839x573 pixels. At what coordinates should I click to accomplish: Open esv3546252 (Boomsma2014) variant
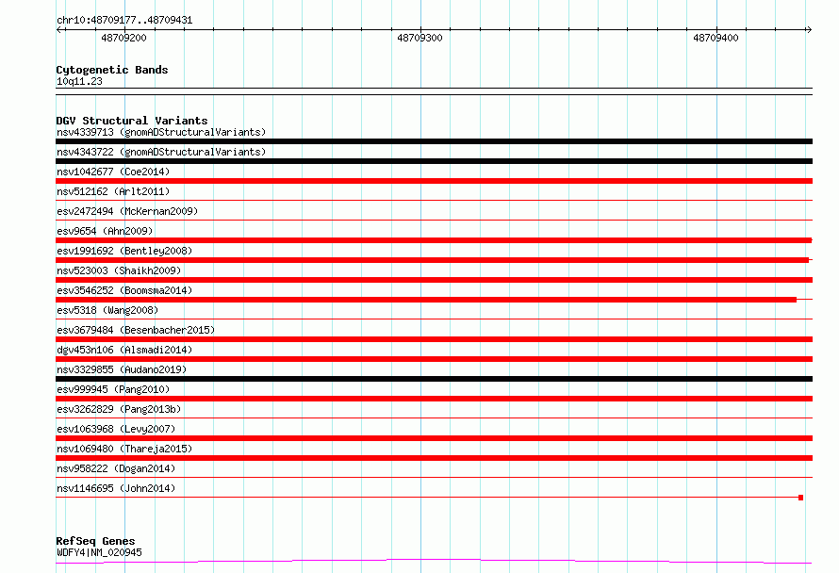click(x=124, y=290)
